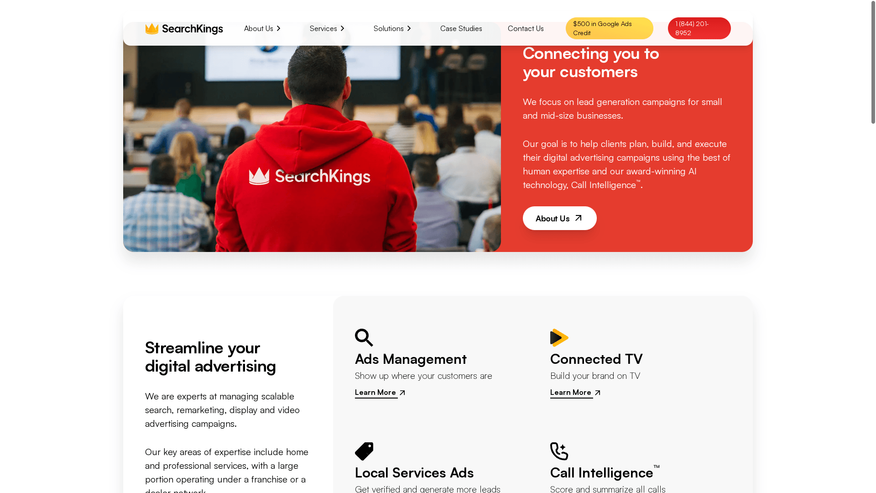This screenshot has width=876, height=493.
Task: Click the arrow icon beside Connected TV Learn More
Action: (x=597, y=393)
